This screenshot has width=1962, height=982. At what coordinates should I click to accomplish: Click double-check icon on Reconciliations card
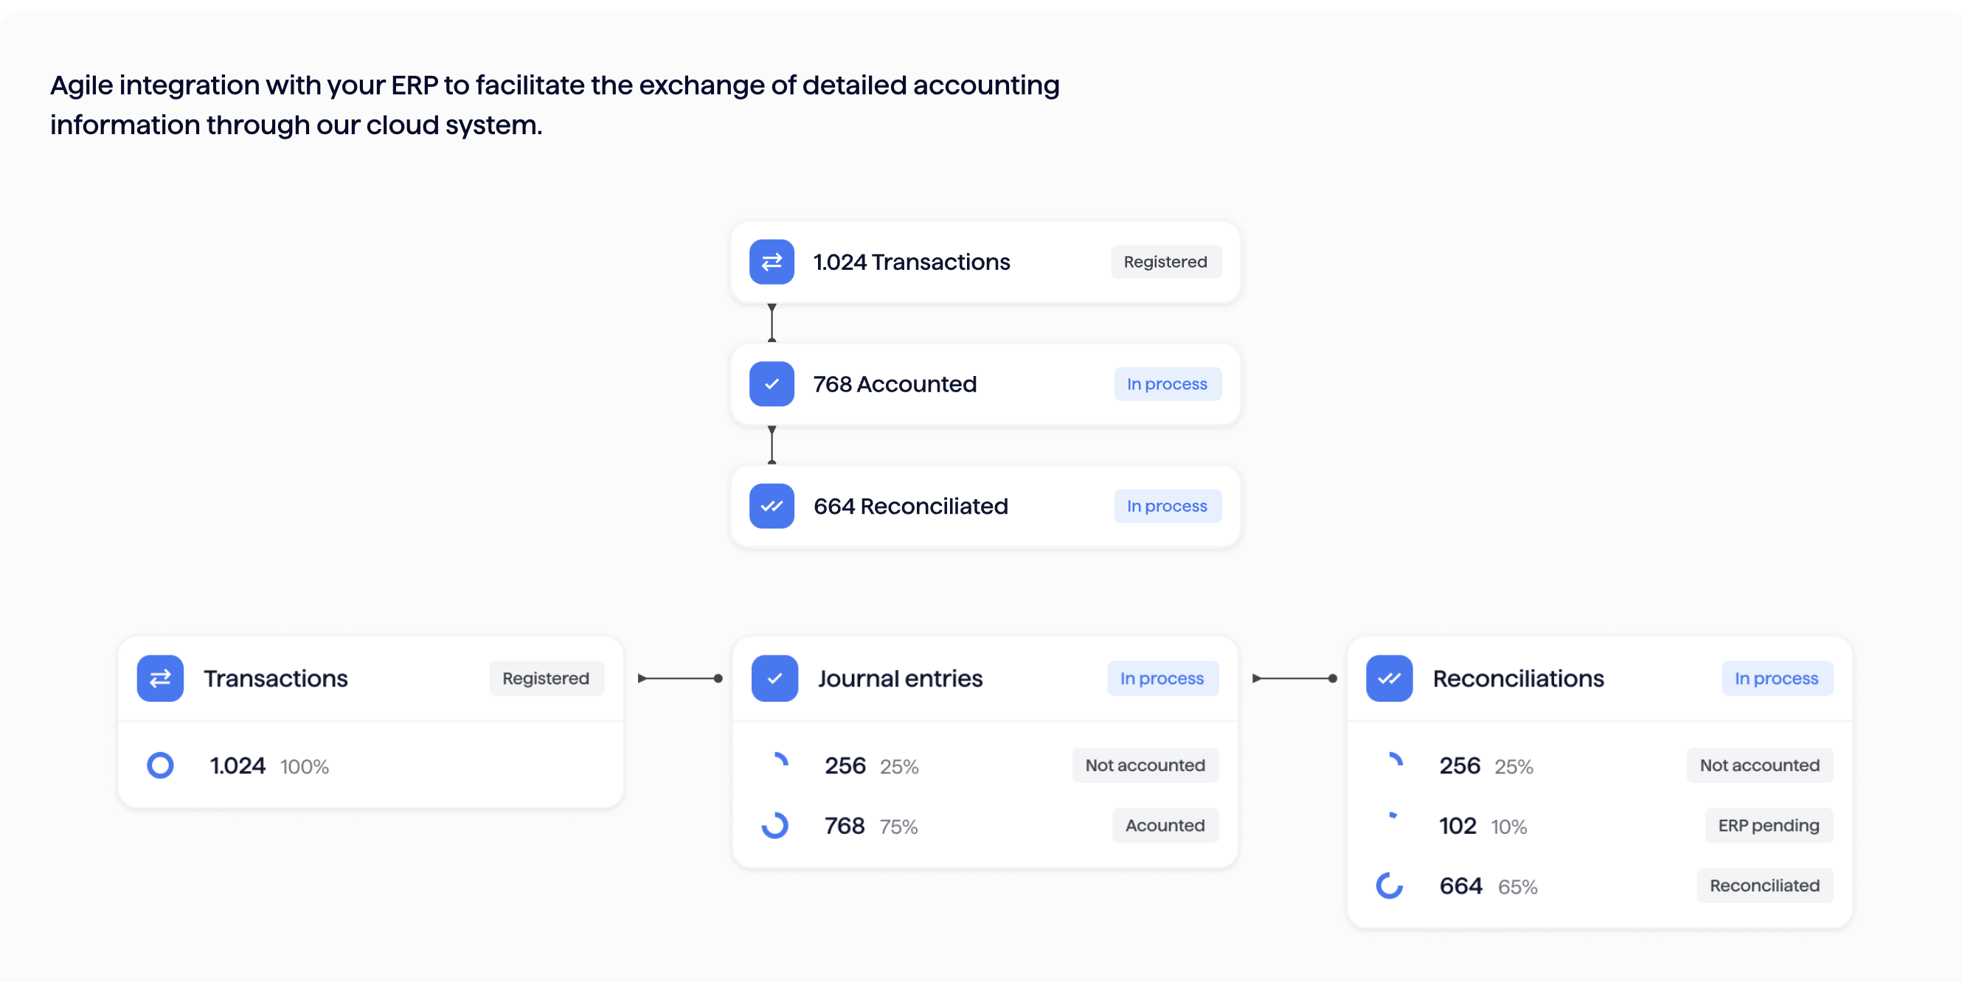pyautogui.click(x=1388, y=678)
